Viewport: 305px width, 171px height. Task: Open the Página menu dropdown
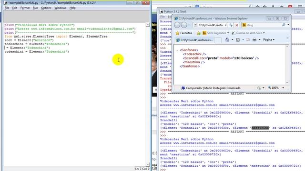(x=269, y=40)
